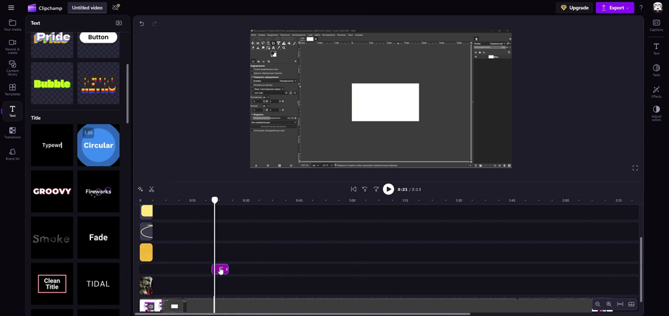Click the timeline vertical scrollbar

(x=642, y=269)
